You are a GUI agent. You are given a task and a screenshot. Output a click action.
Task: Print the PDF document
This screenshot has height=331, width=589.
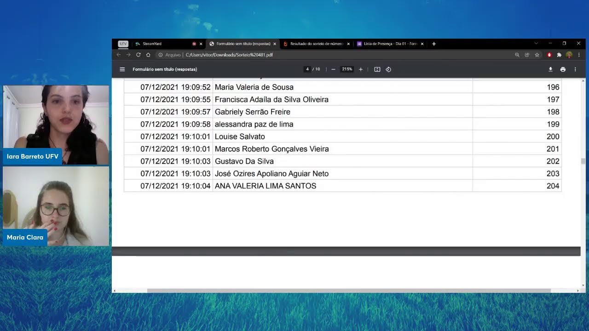(x=563, y=69)
